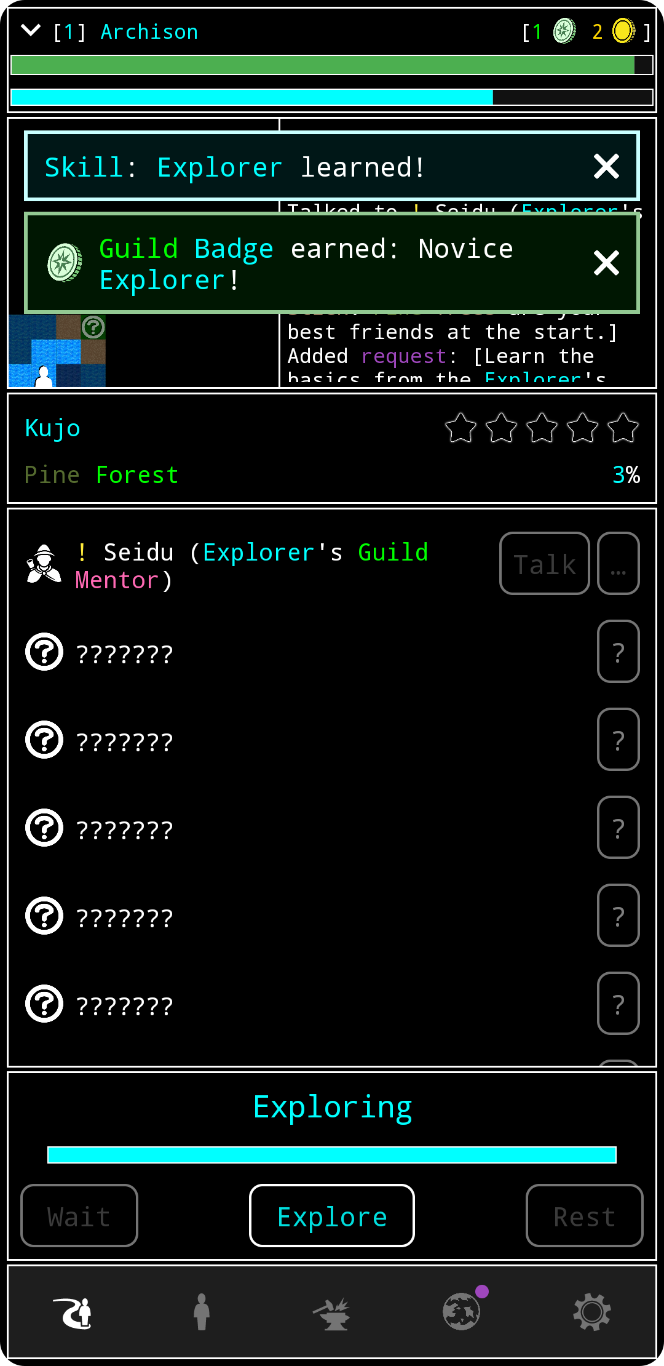Open the character tab icon

pyautogui.click(x=202, y=1312)
